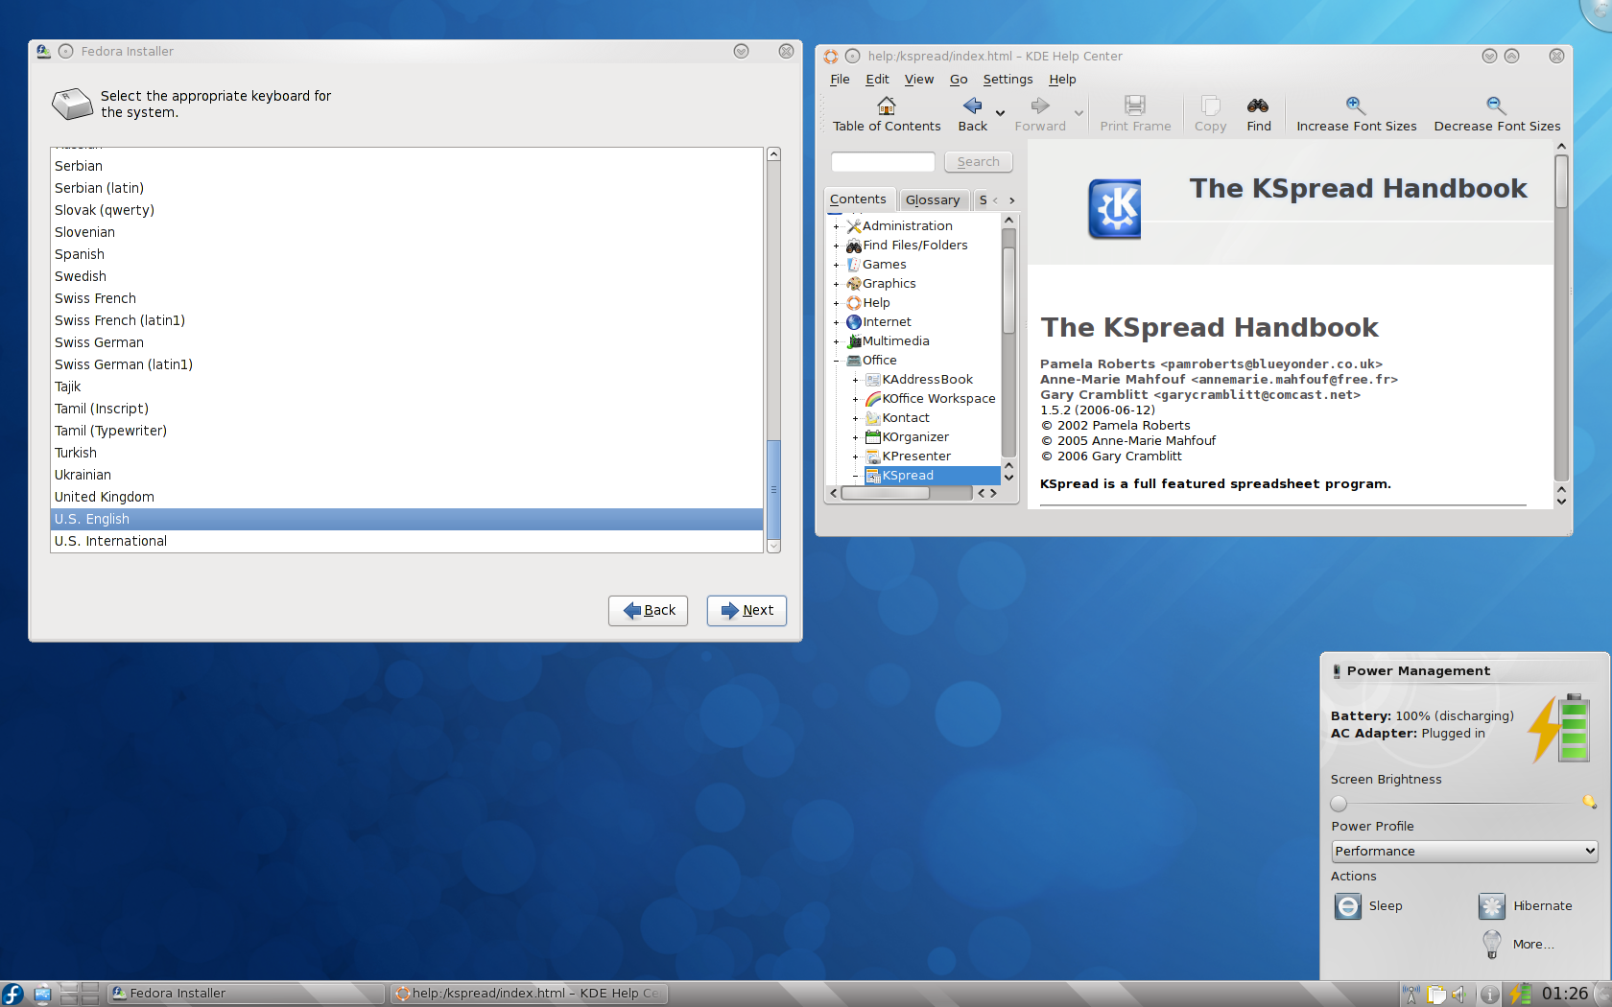Click the More lightbulb icon
Viewport: 1612px width, 1007px height.
pos(1492,945)
